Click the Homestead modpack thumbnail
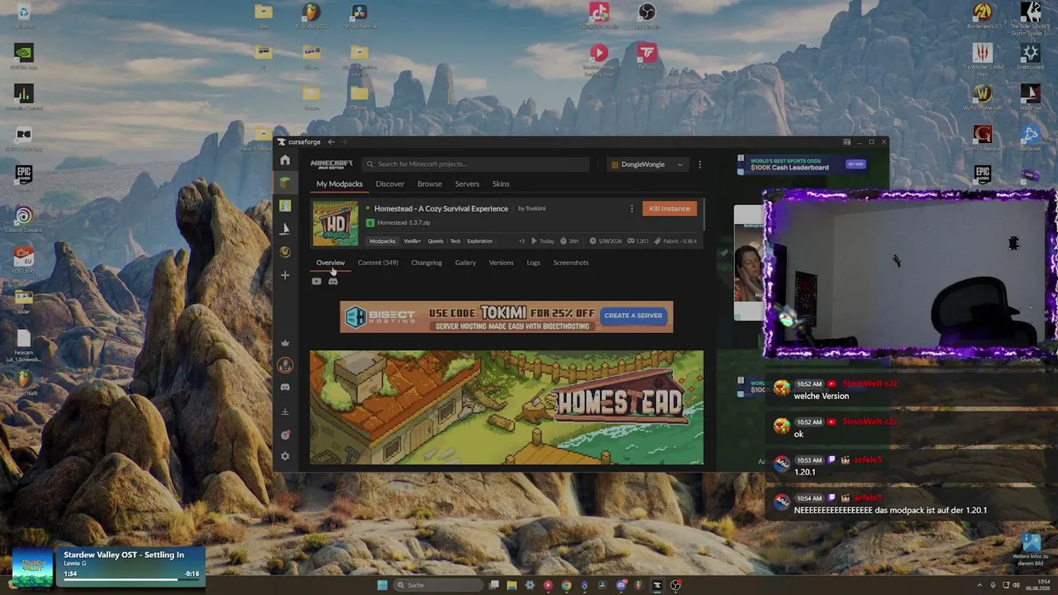 (335, 224)
